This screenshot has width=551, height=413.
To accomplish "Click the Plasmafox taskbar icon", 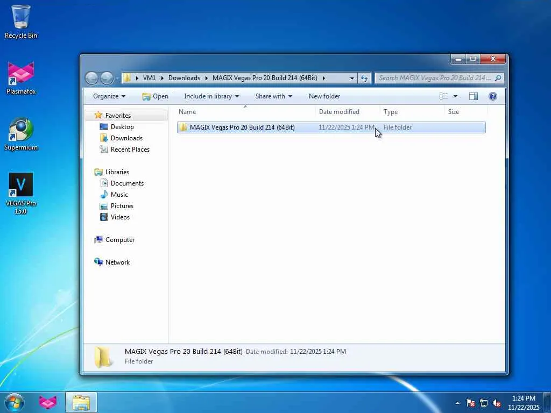I will pos(48,402).
